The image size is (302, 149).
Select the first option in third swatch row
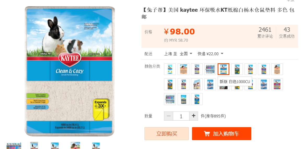point(170,99)
